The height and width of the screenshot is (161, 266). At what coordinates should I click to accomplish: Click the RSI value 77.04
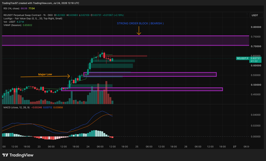coord(32,8)
